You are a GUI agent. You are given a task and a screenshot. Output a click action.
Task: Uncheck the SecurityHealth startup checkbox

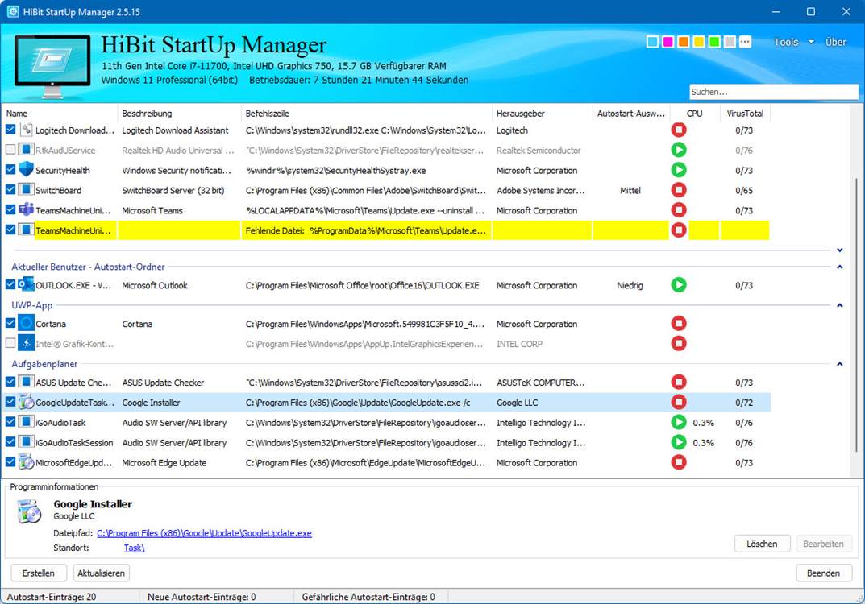pos(10,169)
